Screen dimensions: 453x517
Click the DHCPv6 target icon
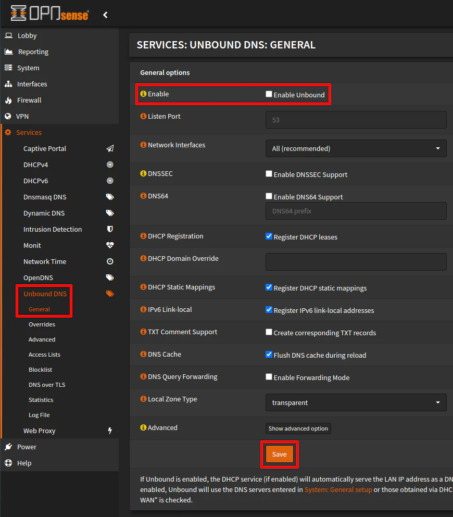(110, 181)
